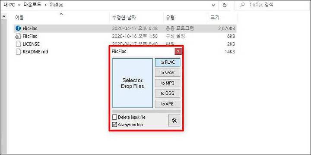Go to 다운로드 in breadcrumb

pyautogui.click(x=32, y=5)
